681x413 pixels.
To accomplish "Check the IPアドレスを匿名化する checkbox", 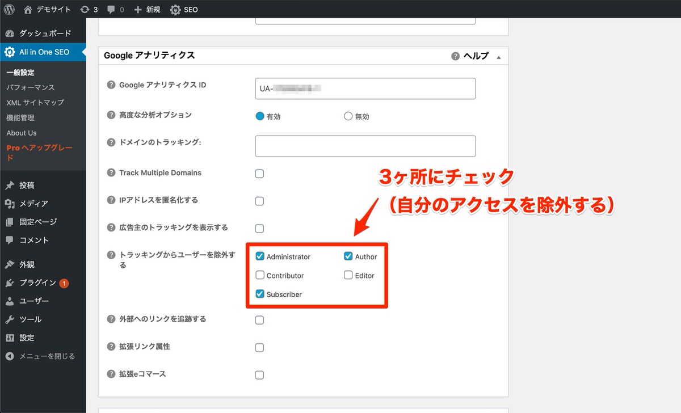I will tap(260, 201).
